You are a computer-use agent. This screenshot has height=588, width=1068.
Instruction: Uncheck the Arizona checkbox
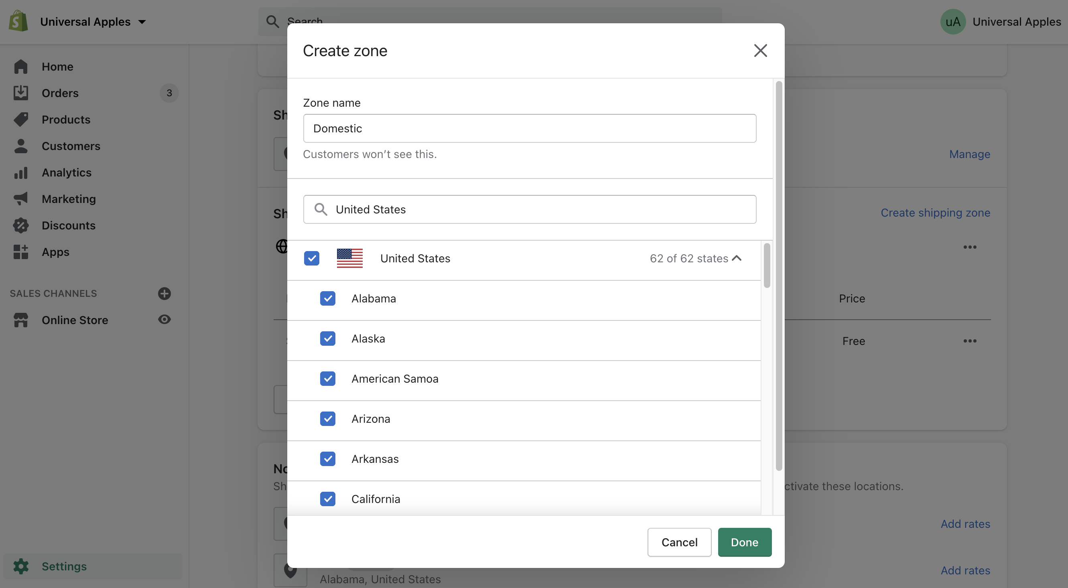click(327, 419)
